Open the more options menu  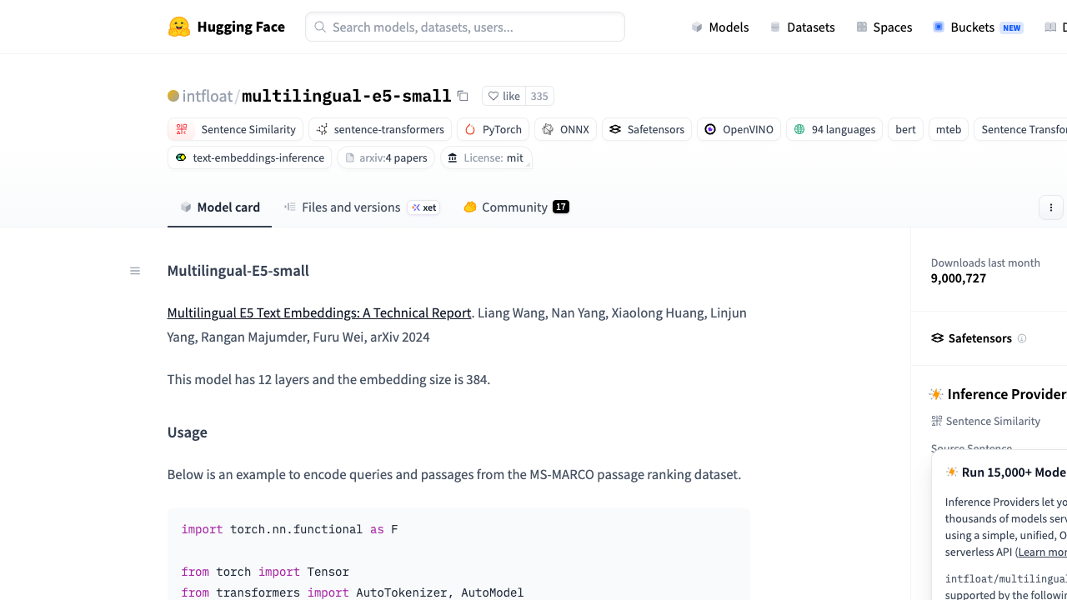[1051, 207]
